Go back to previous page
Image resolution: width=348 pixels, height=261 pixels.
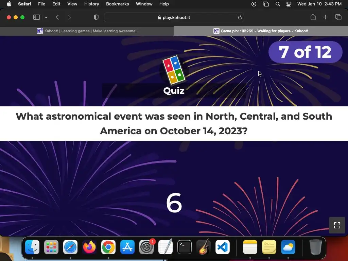pyautogui.click(x=57, y=17)
